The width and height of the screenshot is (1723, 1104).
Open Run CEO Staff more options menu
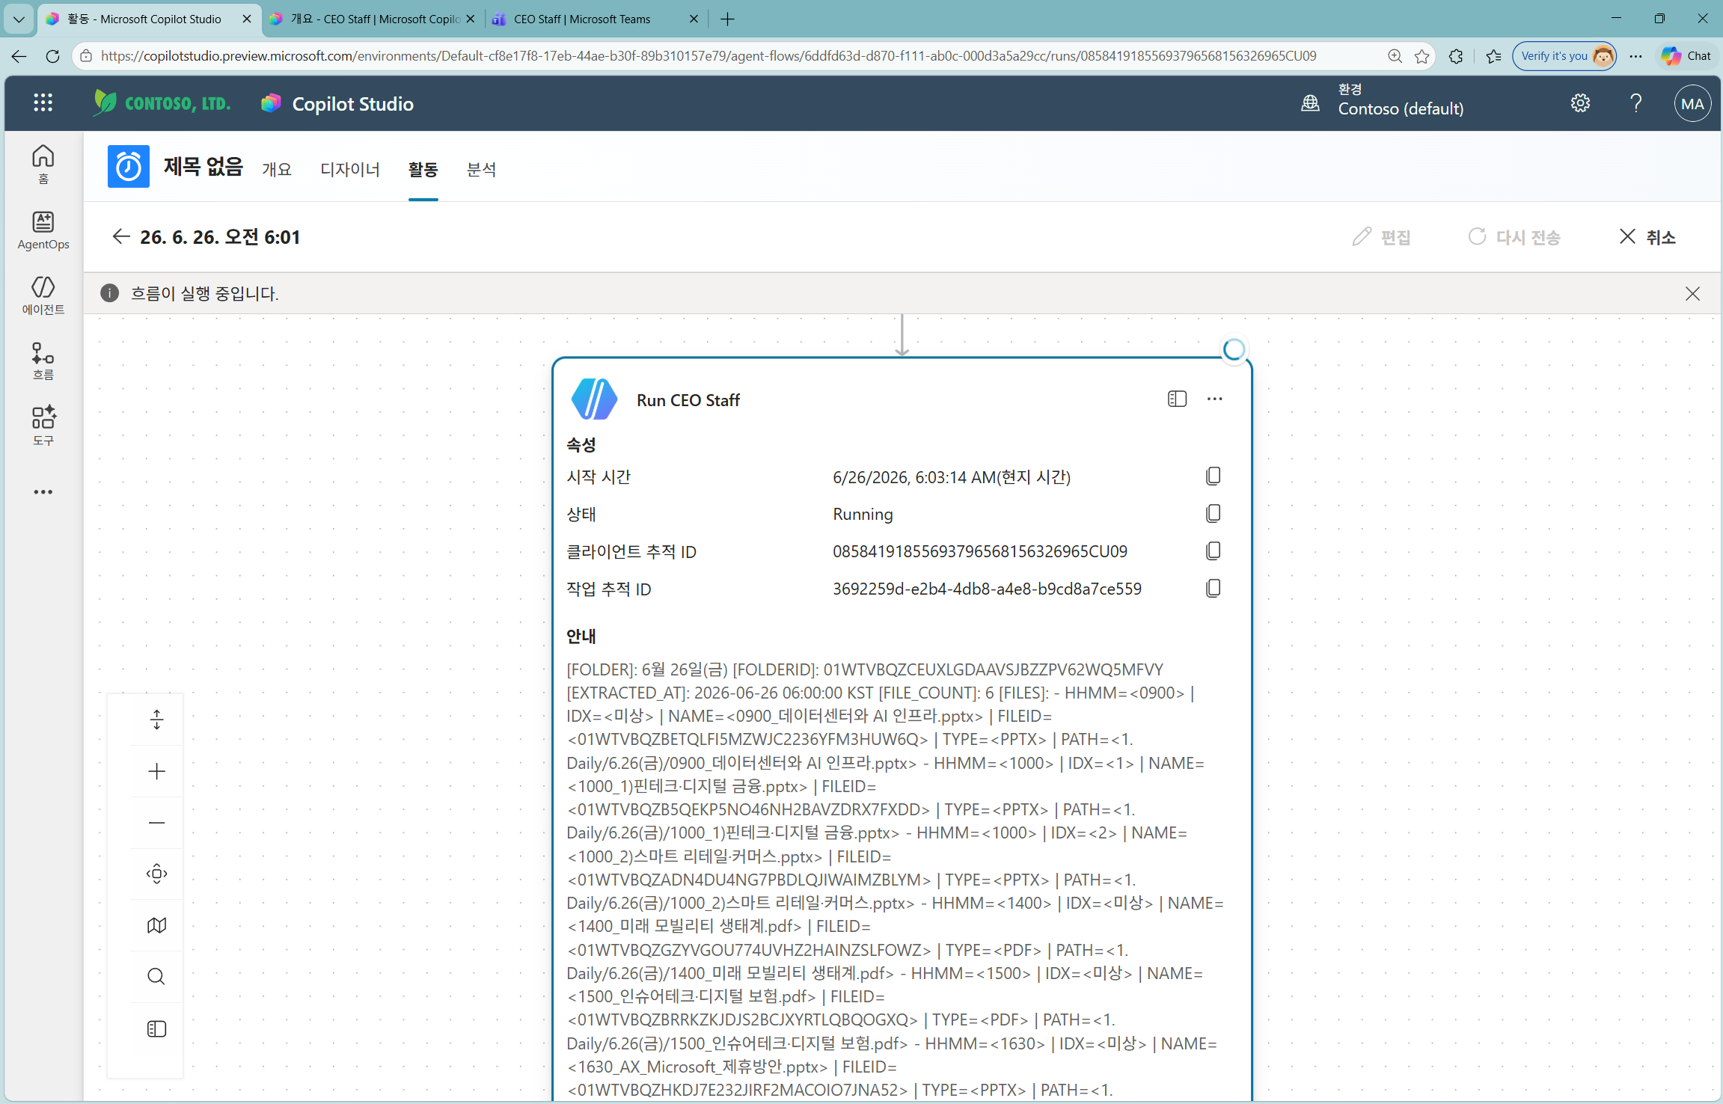coord(1215,399)
